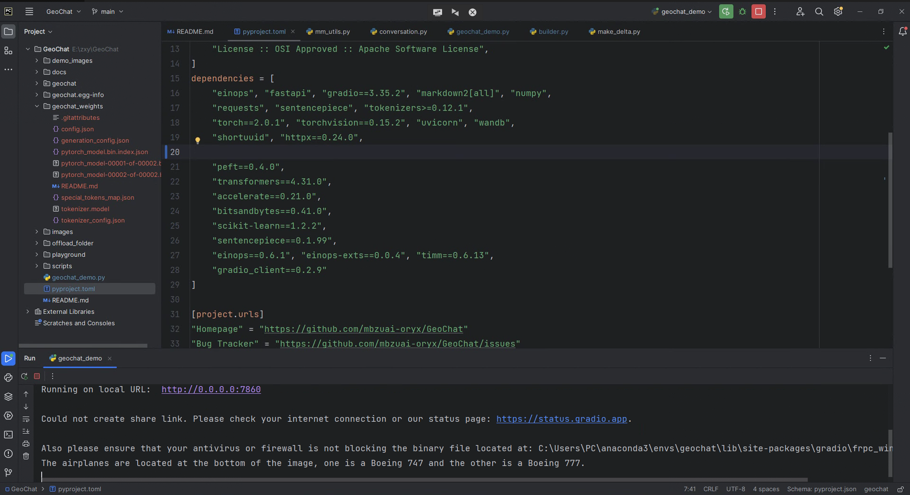Image resolution: width=910 pixels, height=495 pixels.
Task: Click the notifications bell icon top right
Action: (x=902, y=31)
